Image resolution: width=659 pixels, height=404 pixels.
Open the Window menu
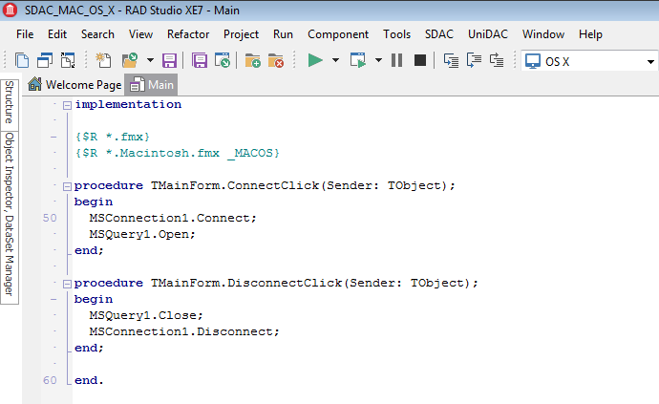tap(543, 34)
